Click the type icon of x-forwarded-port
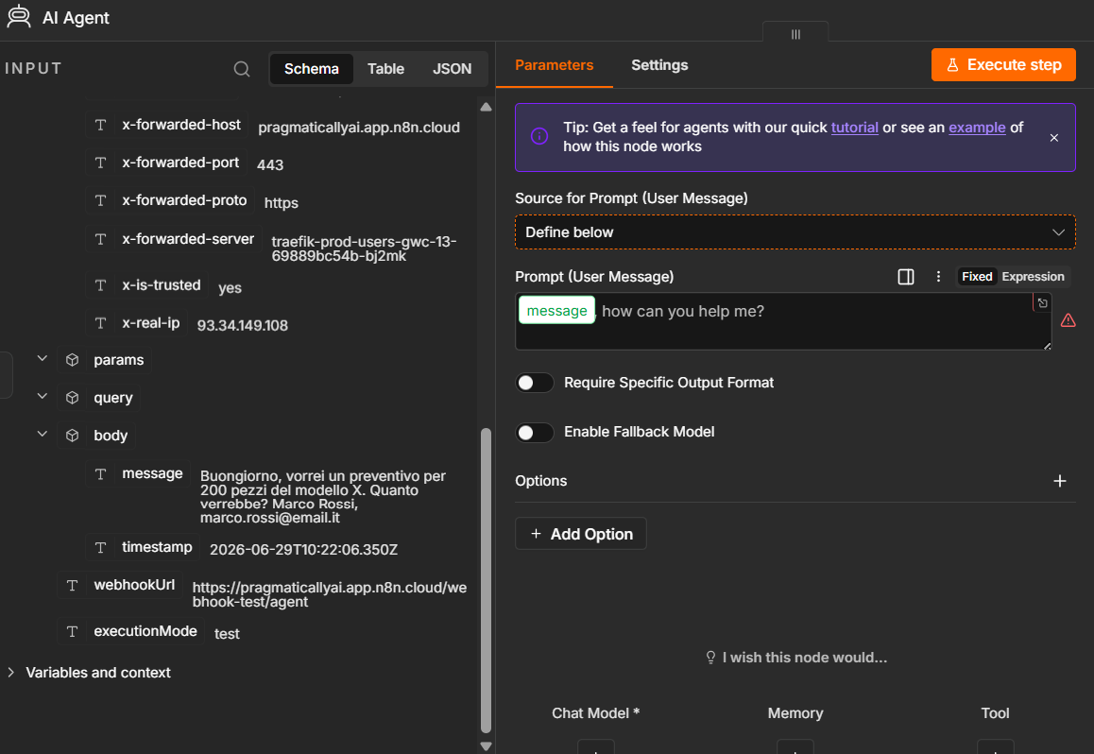The width and height of the screenshot is (1094, 754). point(100,163)
